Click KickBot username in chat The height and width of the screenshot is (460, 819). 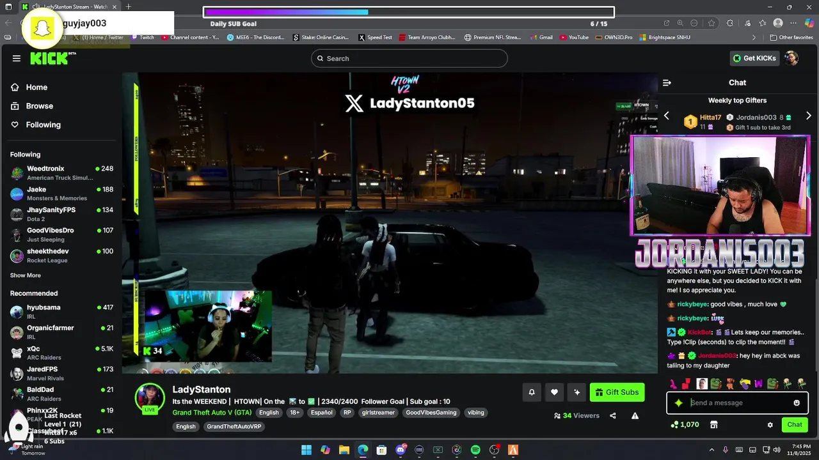coord(699,332)
